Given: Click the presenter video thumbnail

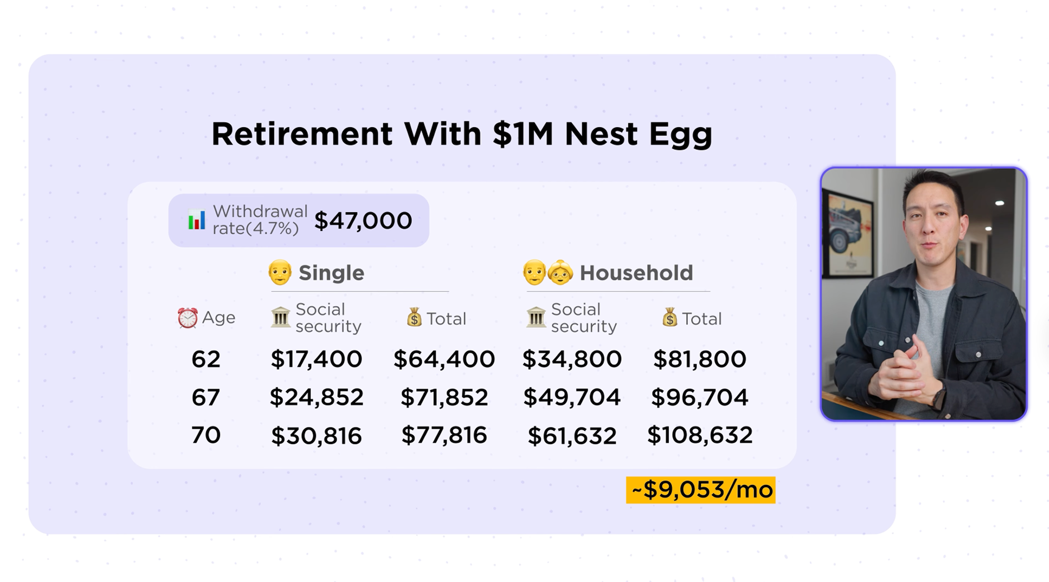Looking at the screenshot, I should click(923, 294).
